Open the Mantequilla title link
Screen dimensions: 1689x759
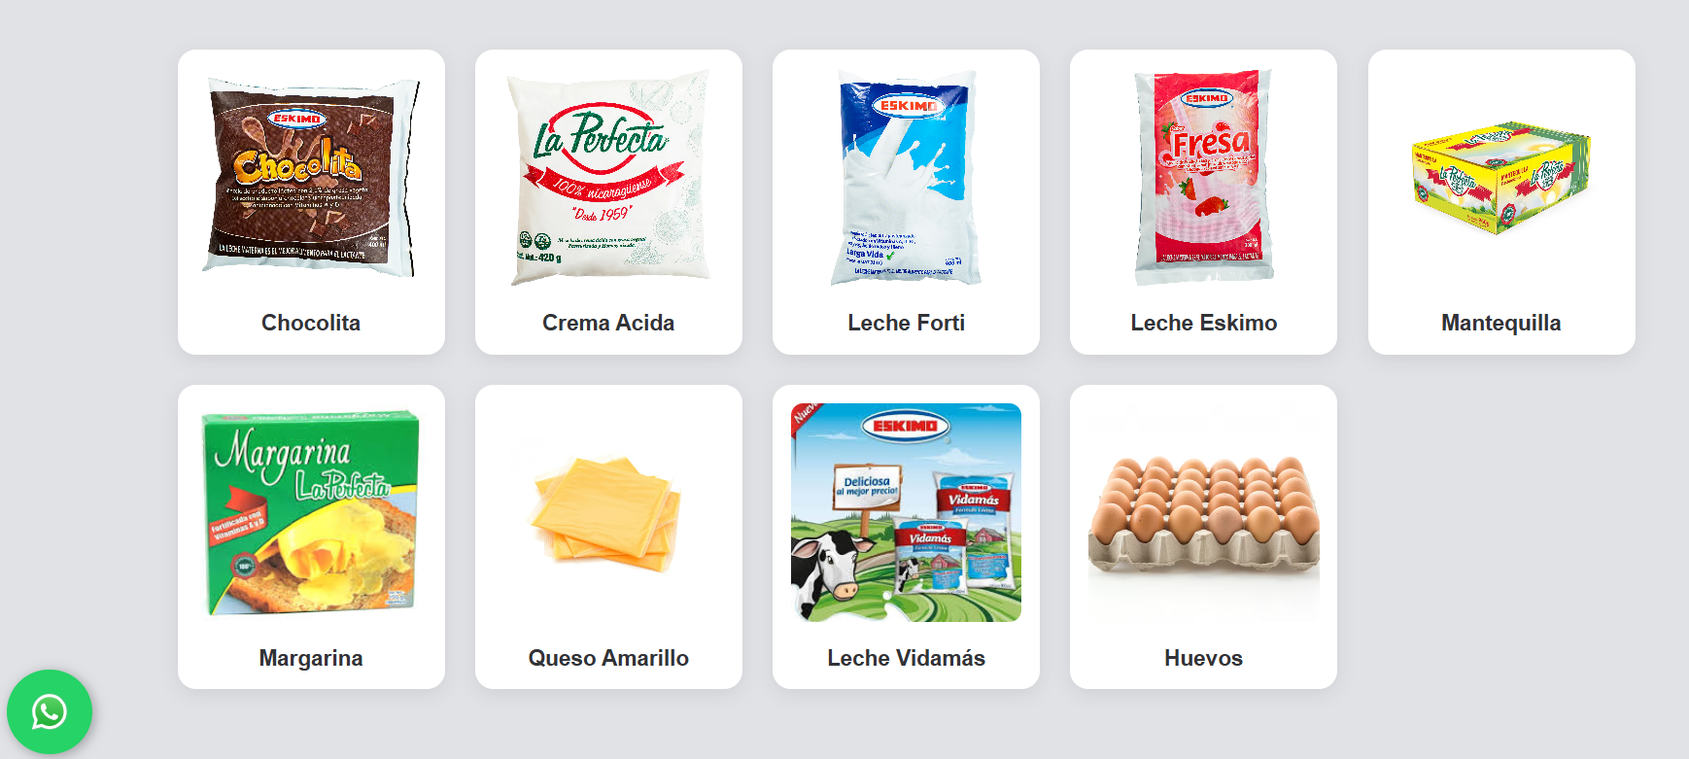click(1501, 323)
